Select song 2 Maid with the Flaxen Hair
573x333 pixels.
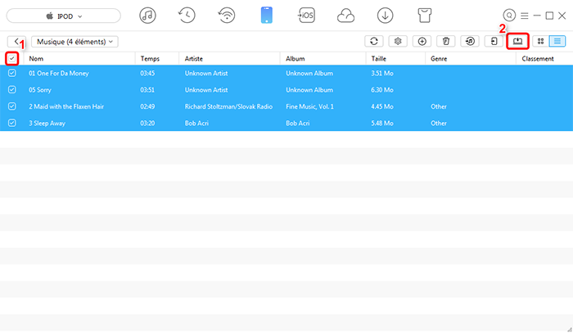(66, 106)
